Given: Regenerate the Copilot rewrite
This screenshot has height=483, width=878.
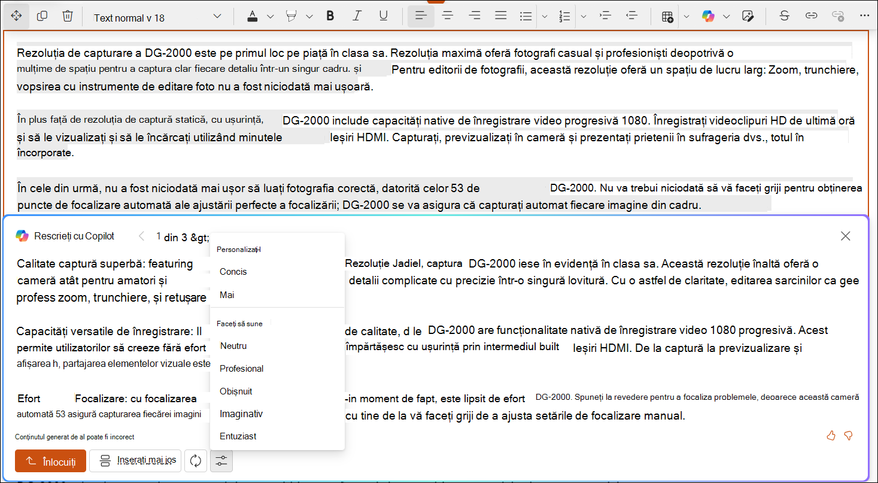Looking at the screenshot, I should pos(195,461).
